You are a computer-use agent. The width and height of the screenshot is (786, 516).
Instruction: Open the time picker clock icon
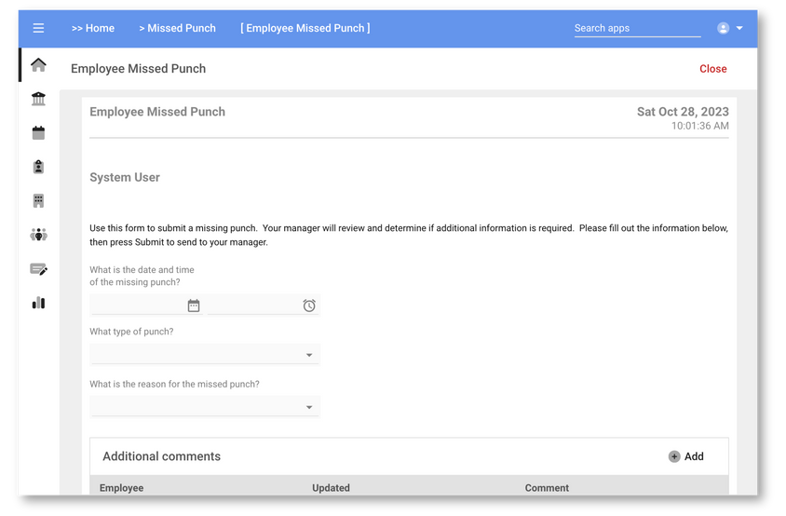tap(309, 306)
